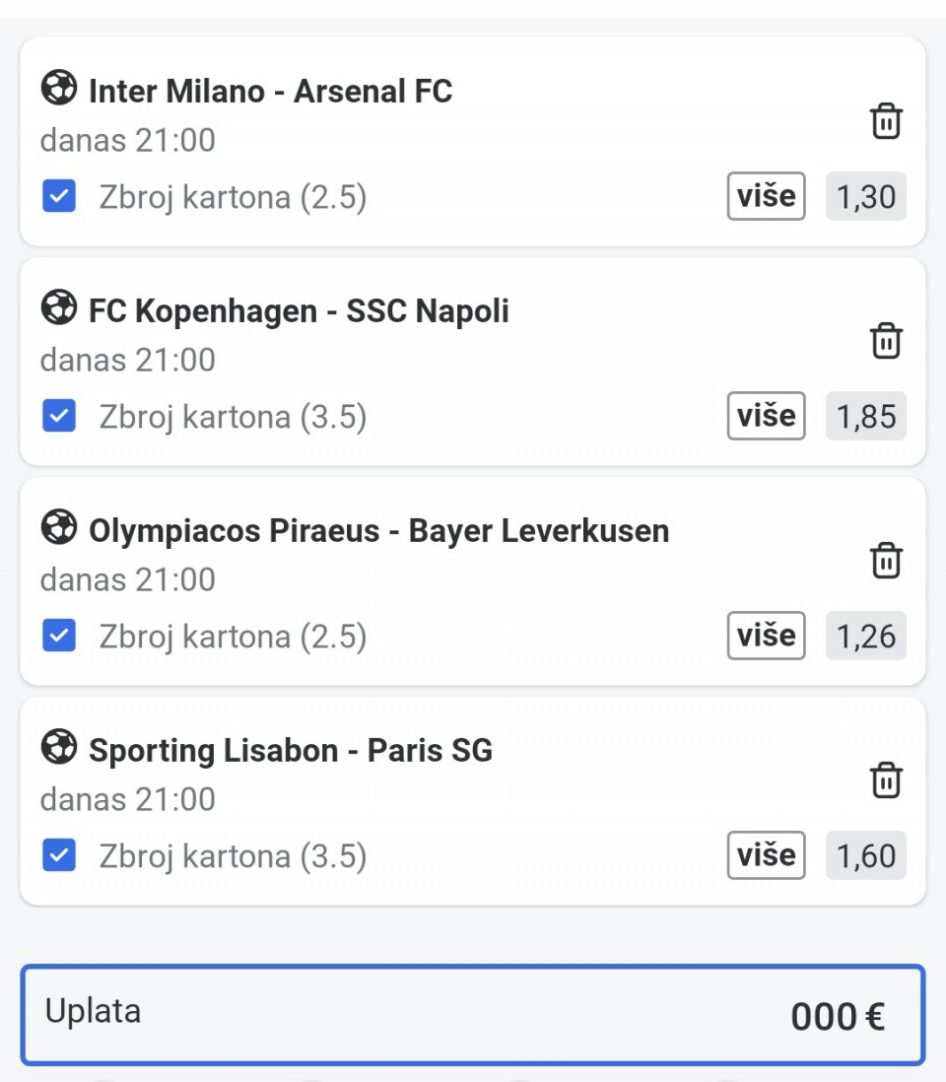The height and width of the screenshot is (1082, 946).
Task: Toggle checkbox for Olympiacos Piraeus match
Action: (59, 637)
